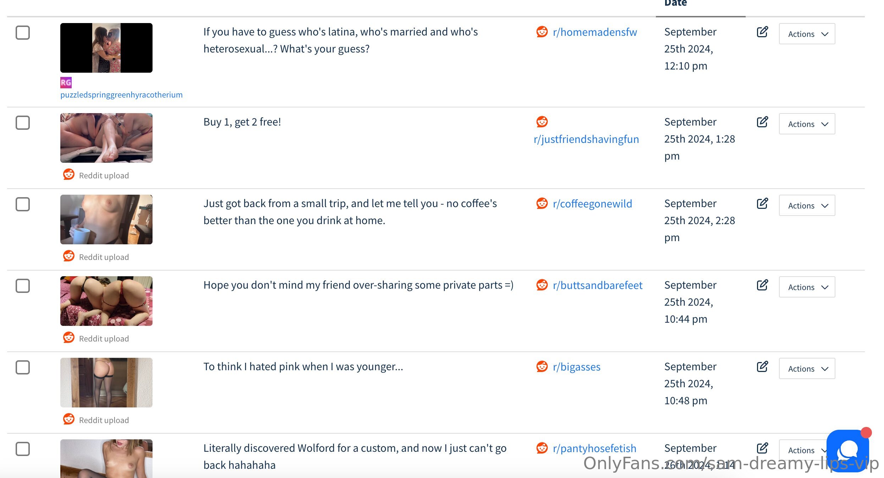Open the blue chat support bubble
884x478 pixels.
[848, 450]
